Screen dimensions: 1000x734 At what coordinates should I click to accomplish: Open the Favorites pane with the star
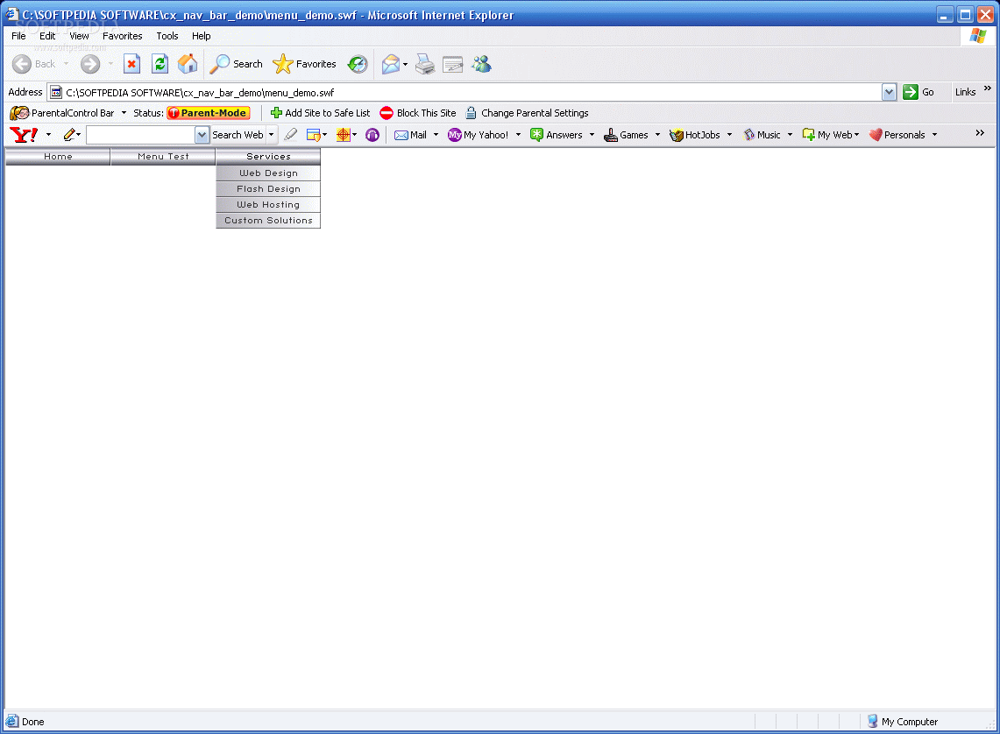tap(304, 64)
